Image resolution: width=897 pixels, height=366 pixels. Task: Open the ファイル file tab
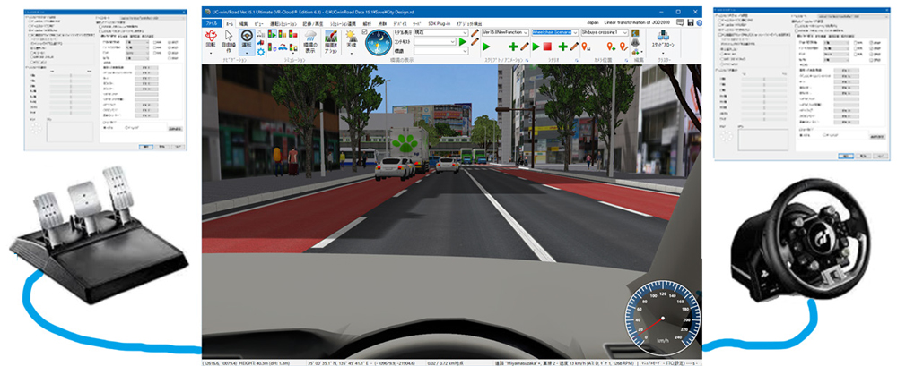click(212, 23)
